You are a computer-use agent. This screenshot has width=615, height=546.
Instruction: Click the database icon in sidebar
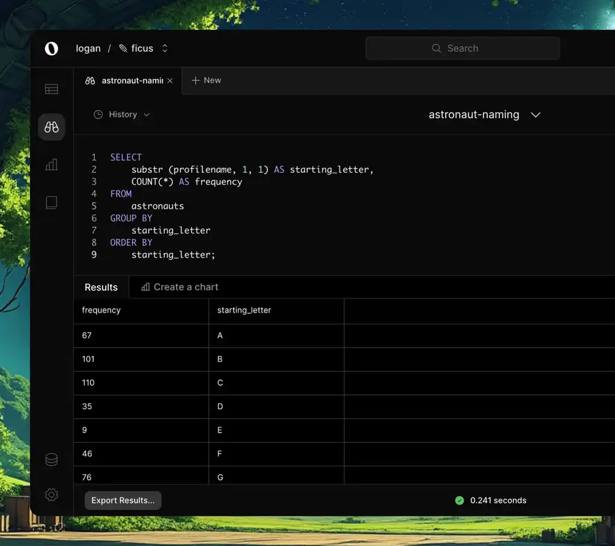[x=52, y=460]
